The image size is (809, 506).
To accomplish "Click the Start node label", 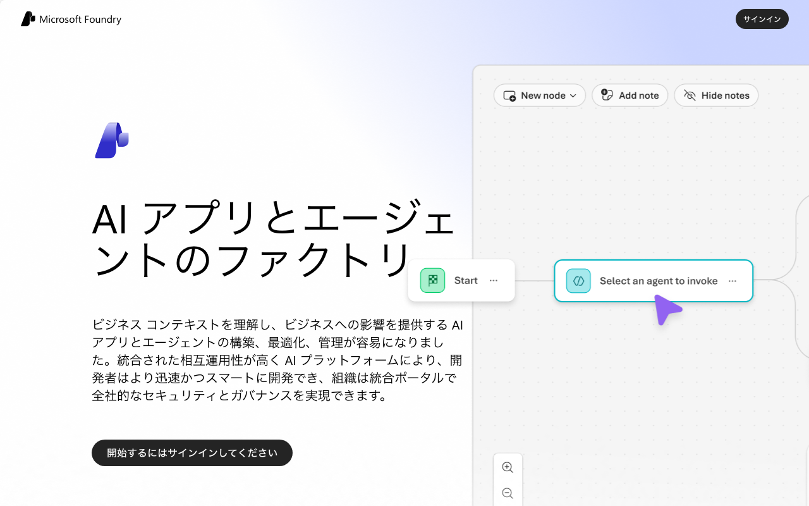I will (466, 280).
